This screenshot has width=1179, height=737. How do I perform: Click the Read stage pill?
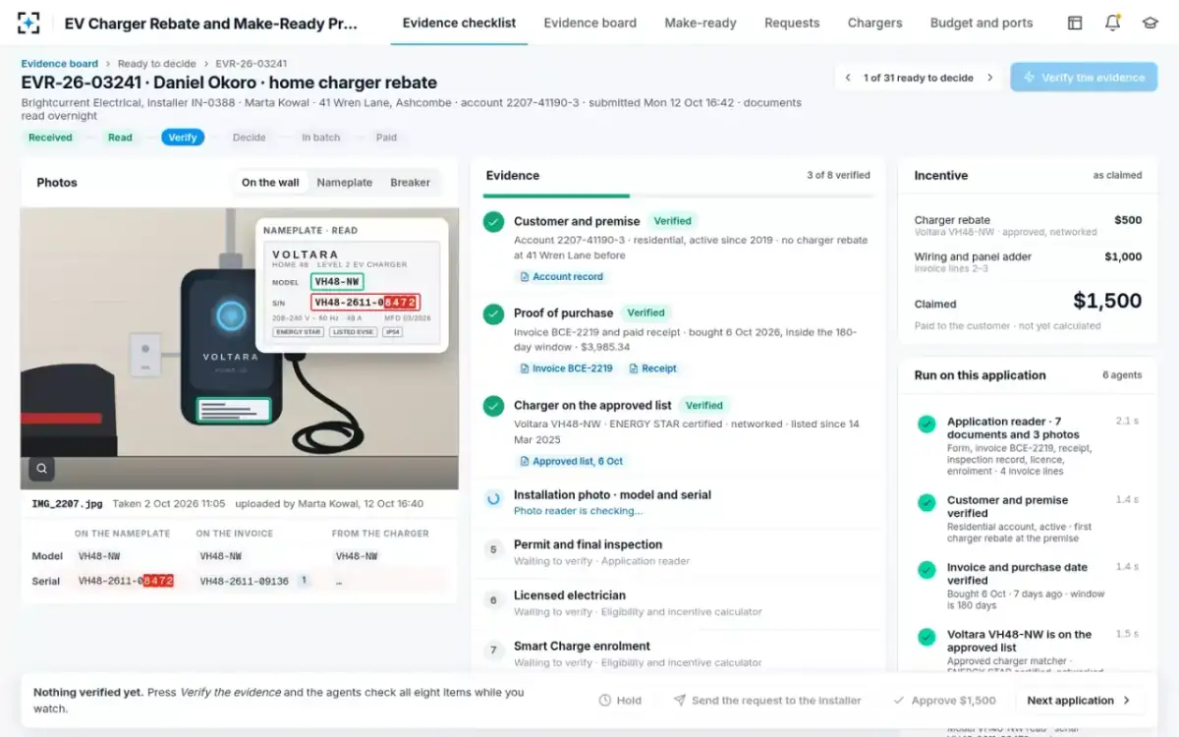(x=120, y=138)
